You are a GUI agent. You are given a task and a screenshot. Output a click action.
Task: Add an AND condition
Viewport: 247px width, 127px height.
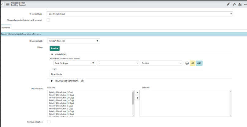click(x=199, y=63)
